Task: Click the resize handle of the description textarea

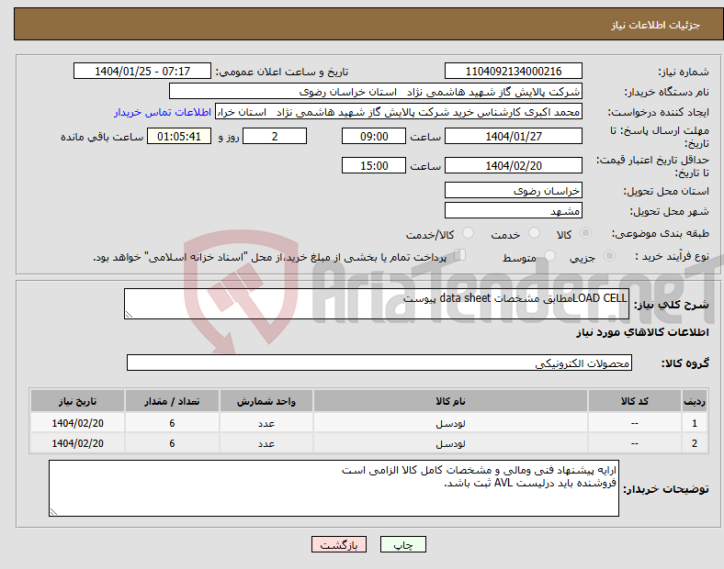Action: pyautogui.click(x=129, y=315)
